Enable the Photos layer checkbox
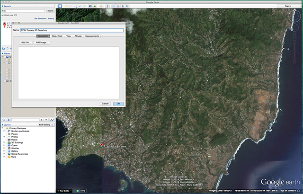 (6, 137)
